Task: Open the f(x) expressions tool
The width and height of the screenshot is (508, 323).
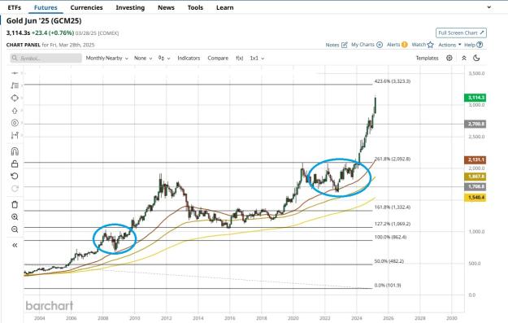Action: (240, 58)
